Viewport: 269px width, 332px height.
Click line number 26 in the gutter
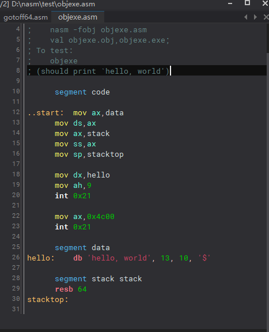pos(16,257)
